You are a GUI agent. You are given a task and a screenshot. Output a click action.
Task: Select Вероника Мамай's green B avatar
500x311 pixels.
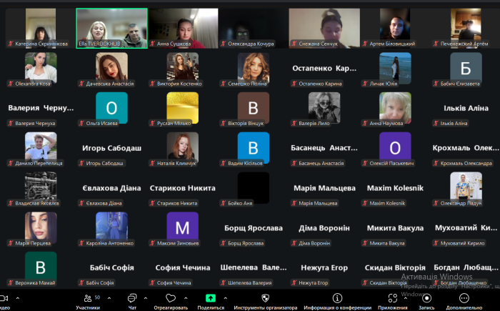(x=41, y=268)
